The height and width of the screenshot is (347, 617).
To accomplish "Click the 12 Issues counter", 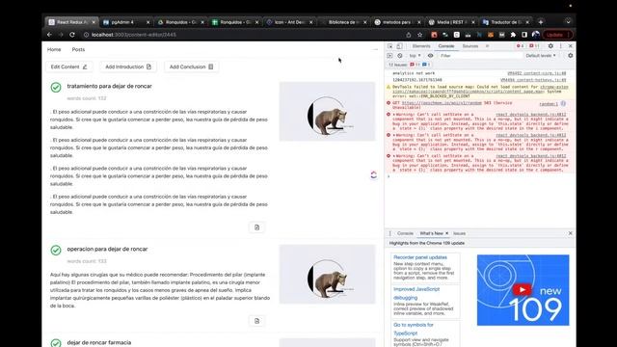I will pos(409,65).
